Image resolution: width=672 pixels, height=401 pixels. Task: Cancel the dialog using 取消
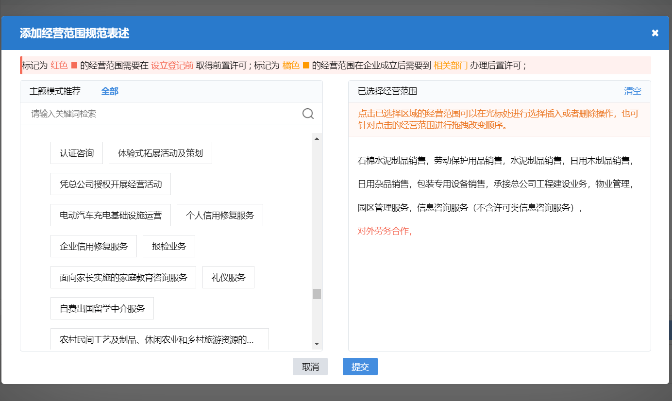pyautogui.click(x=310, y=367)
